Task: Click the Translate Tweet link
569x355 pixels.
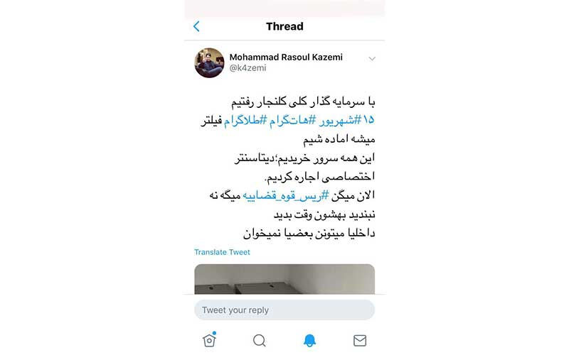Action: [x=222, y=252]
